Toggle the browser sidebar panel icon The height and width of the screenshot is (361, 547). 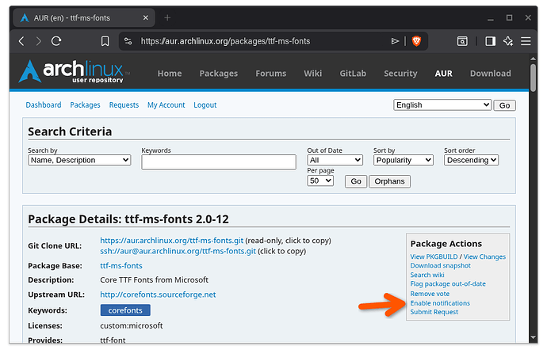click(490, 41)
